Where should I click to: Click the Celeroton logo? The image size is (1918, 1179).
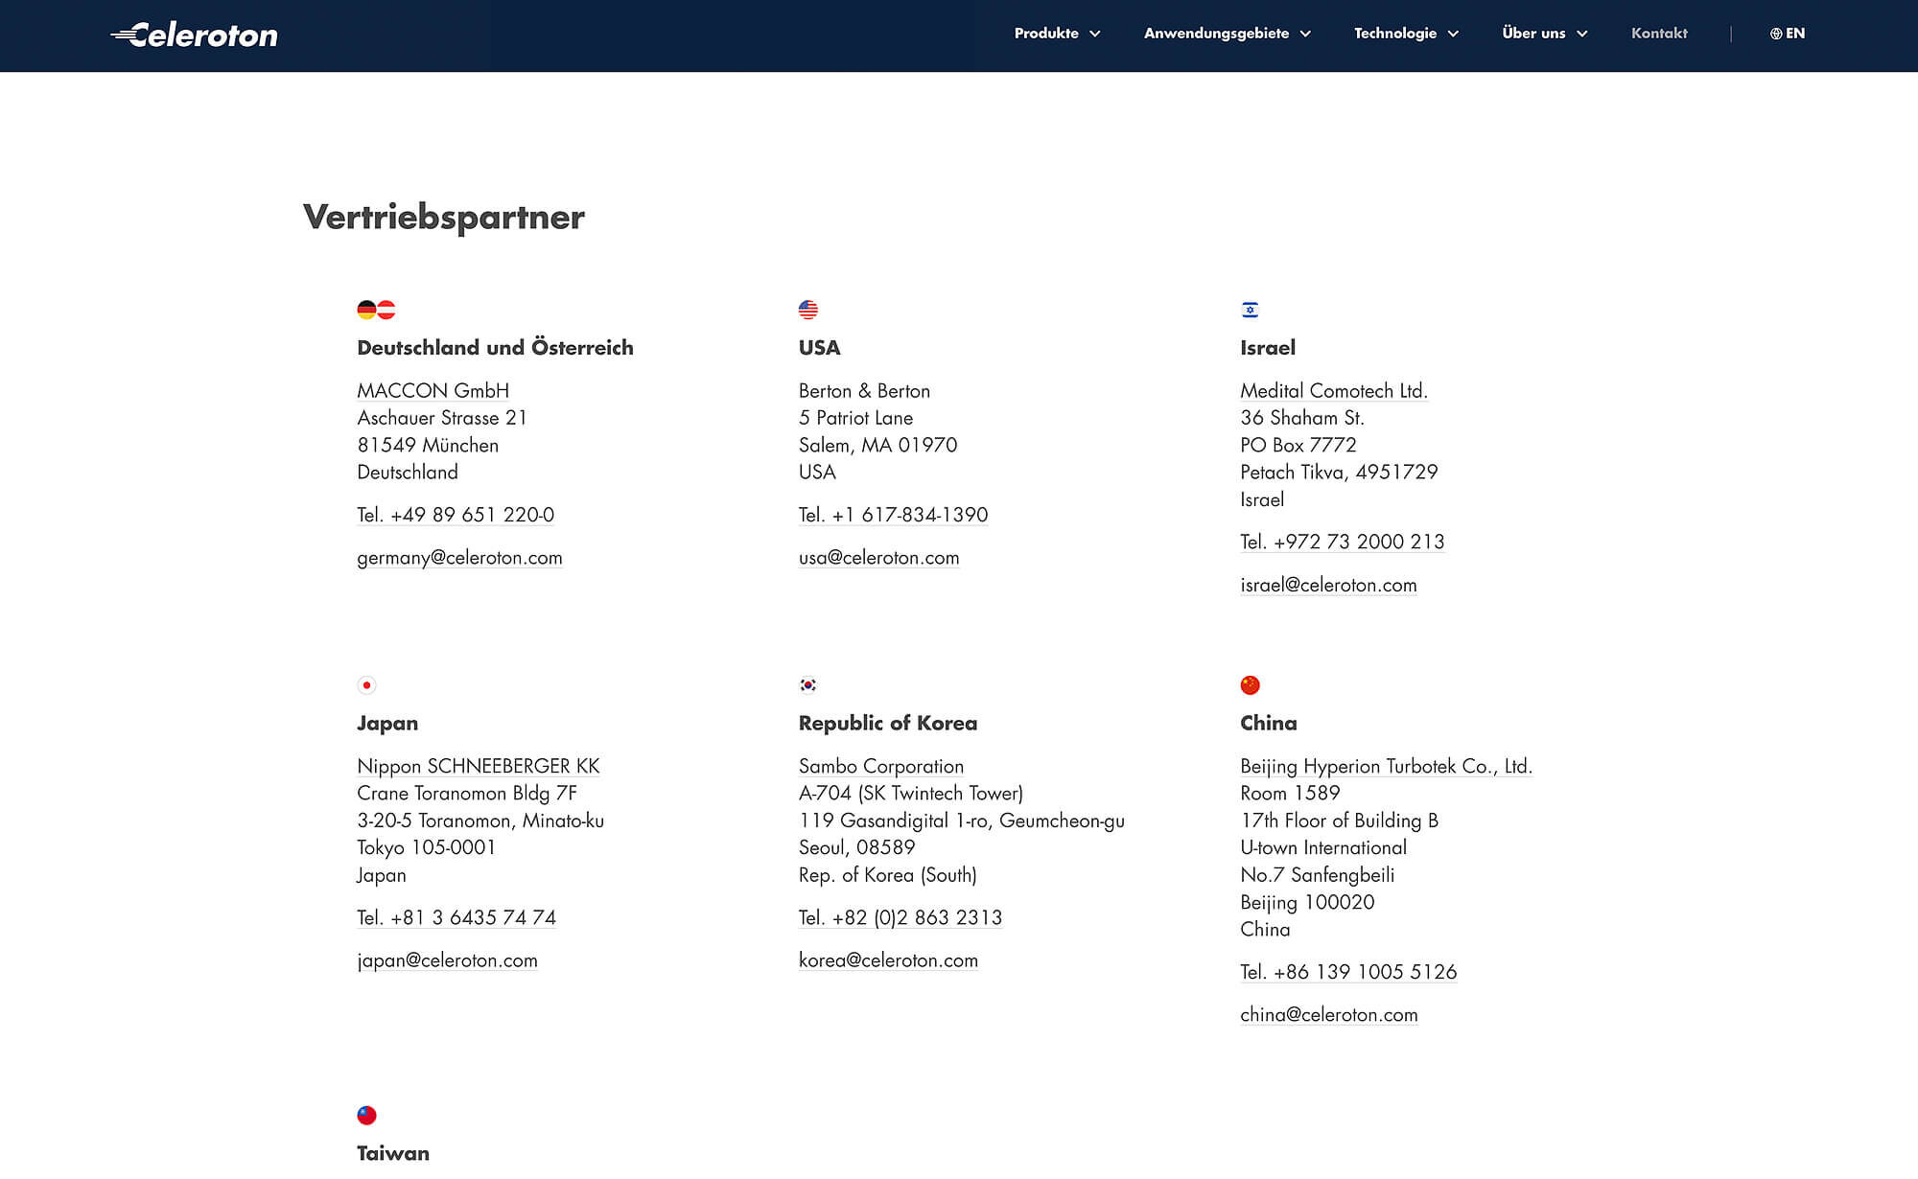pyautogui.click(x=193, y=35)
